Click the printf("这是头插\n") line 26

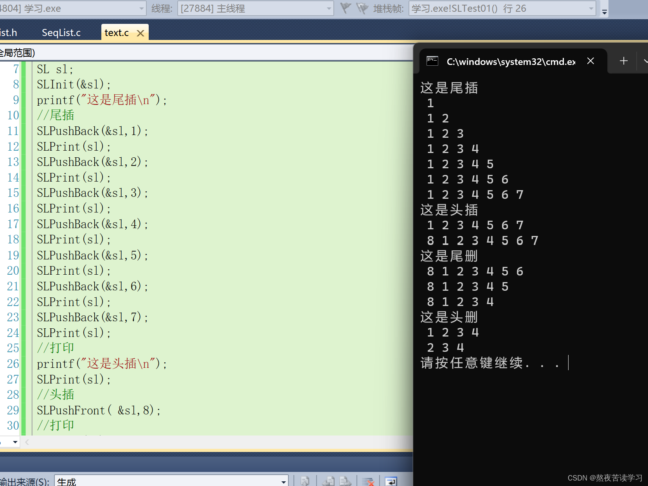click(x=102, y=364)
